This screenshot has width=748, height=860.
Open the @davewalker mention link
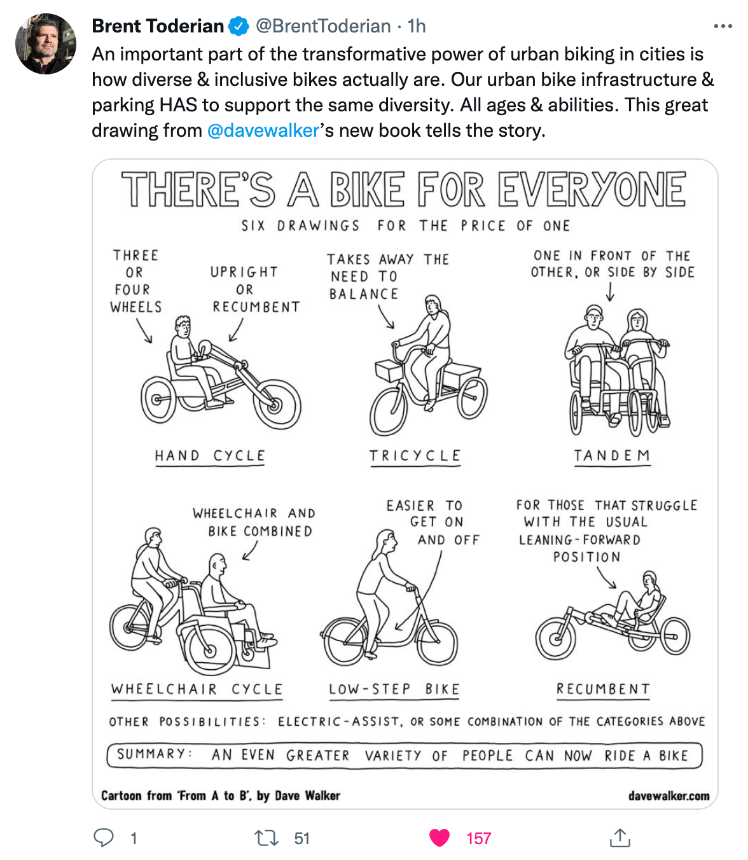[x=263, y=130]
